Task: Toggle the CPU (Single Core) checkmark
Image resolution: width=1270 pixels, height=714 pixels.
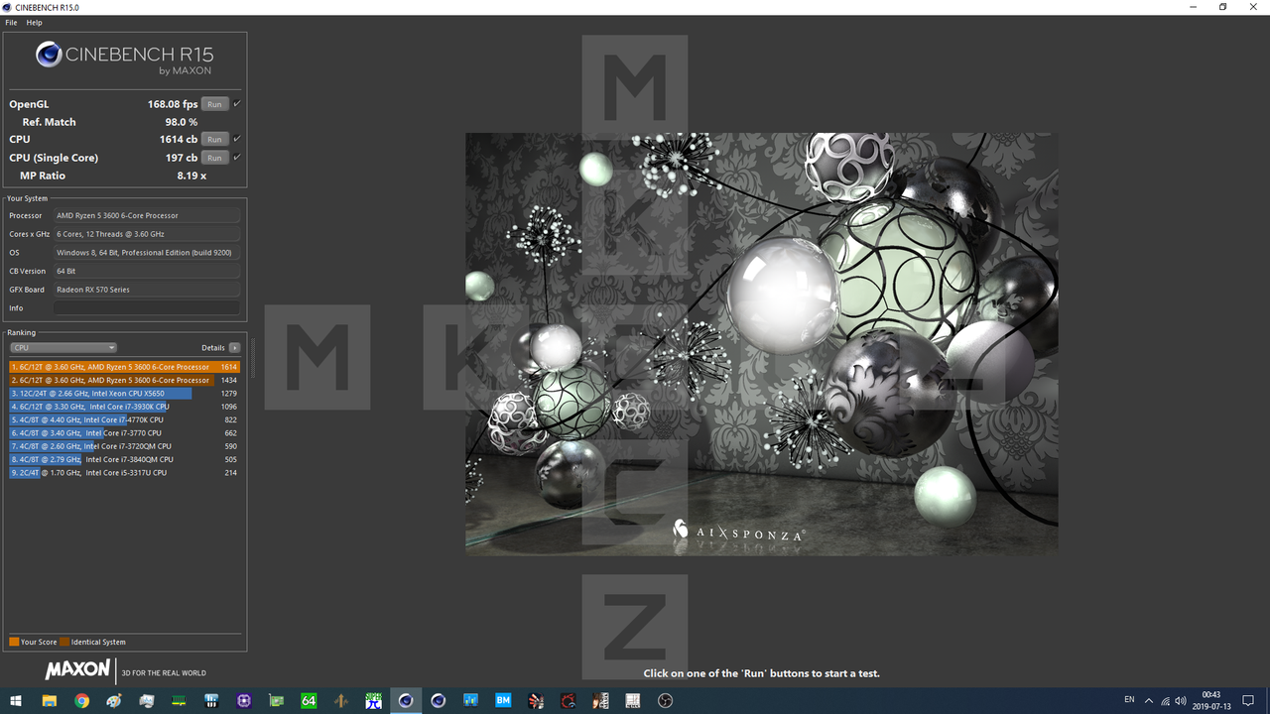Action: tap(237, 157)
